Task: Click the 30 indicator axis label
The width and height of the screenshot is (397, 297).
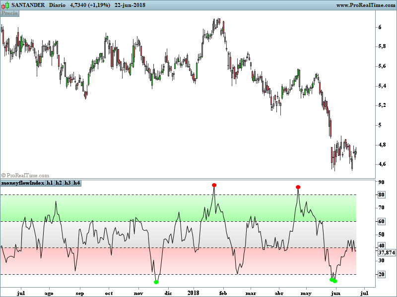Action: coord(381,261)
